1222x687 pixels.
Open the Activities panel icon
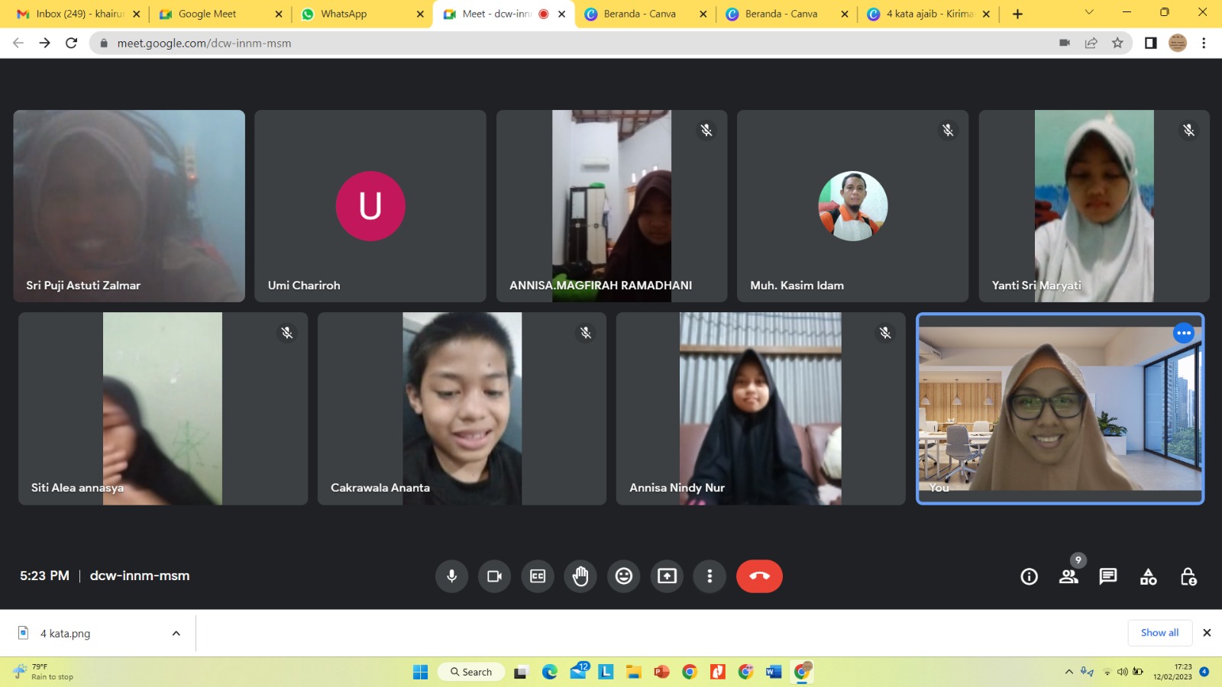click(x=1148, y=577)
